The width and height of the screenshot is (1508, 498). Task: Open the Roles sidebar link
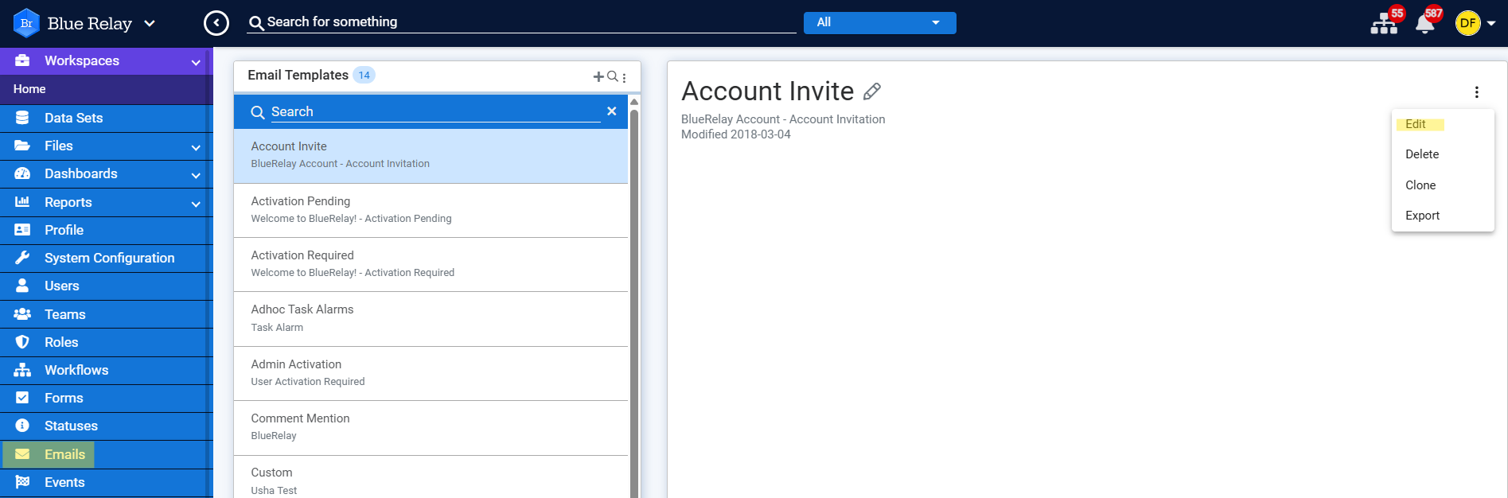click(61, 342)
